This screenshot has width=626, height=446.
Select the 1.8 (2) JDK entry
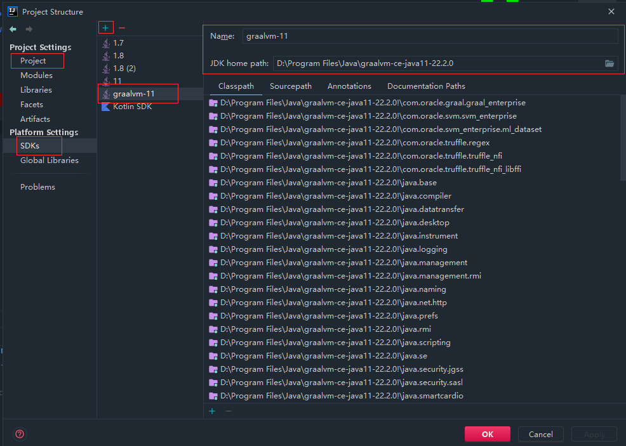point(150,69)
